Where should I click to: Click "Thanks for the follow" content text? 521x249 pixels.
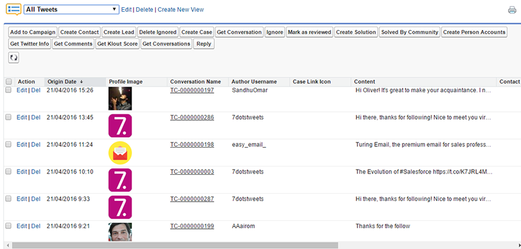(383, 226)
